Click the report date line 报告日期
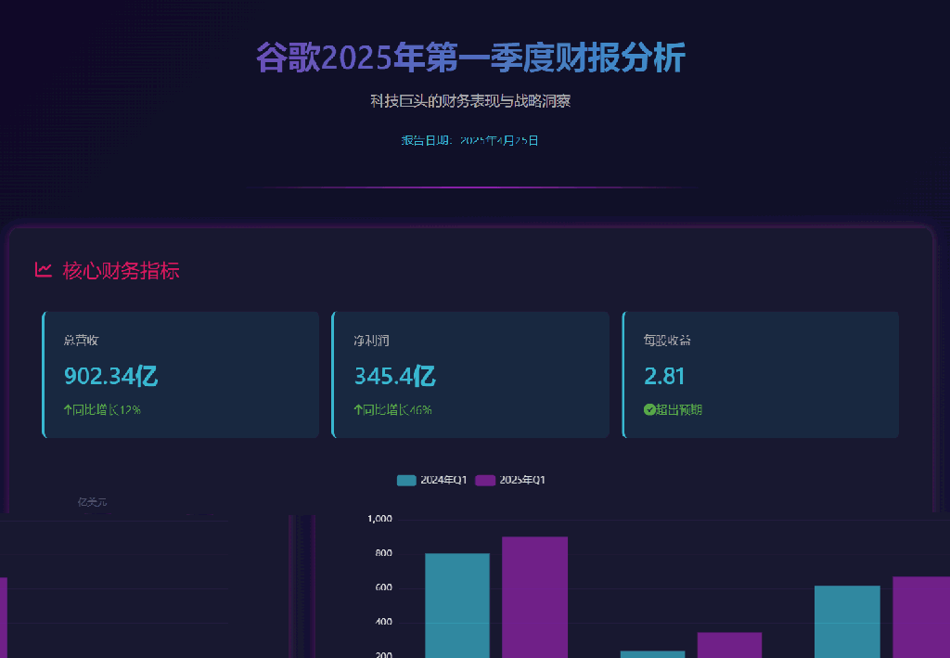Image resolution: width=950 pixels, height=658 pixels. coord(470,140)
